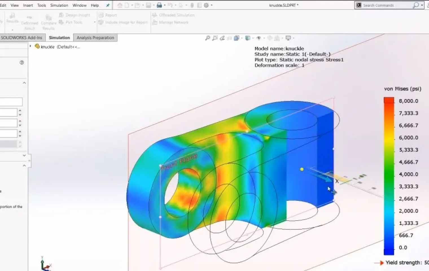The width and height of the screenshot is (429, 271).
Task: Open the Window menu
Action: (x=80, y=5)
